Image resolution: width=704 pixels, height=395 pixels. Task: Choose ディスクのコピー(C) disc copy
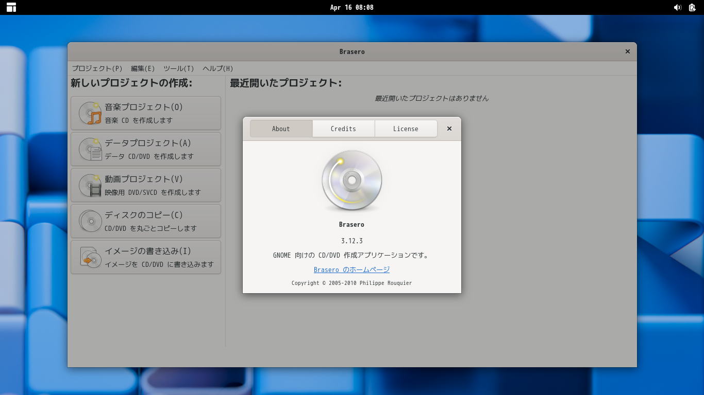[x=146, y=221]
